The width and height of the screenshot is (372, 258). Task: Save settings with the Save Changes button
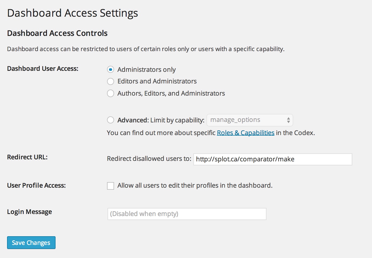tap(31, 243)
